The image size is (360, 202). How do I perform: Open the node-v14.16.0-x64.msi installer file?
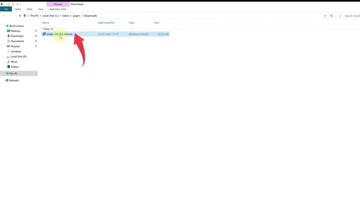pyautogui.click(x=59, y=34)
